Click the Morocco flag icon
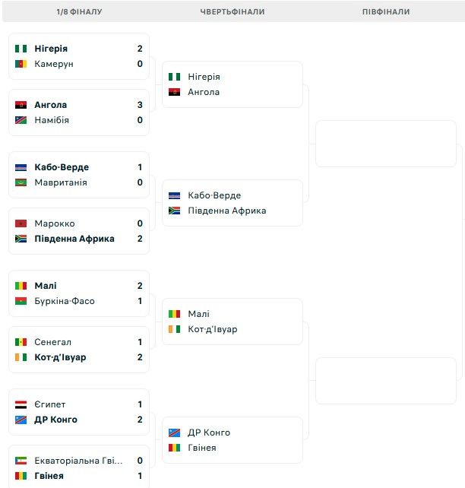The width and height of the screenshot is (465, 488). [x=21, y=223]
